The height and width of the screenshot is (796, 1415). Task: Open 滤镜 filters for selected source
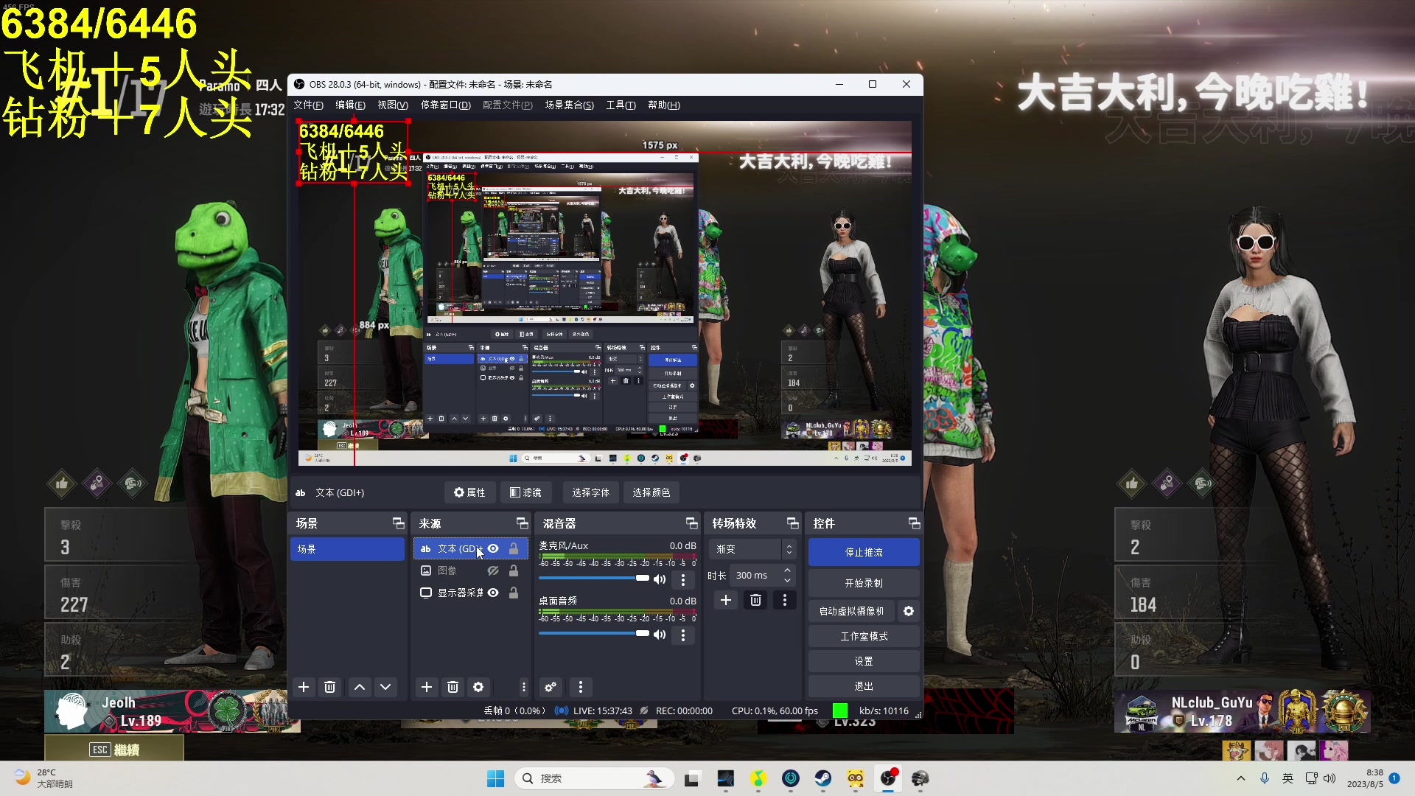(525, 492)
